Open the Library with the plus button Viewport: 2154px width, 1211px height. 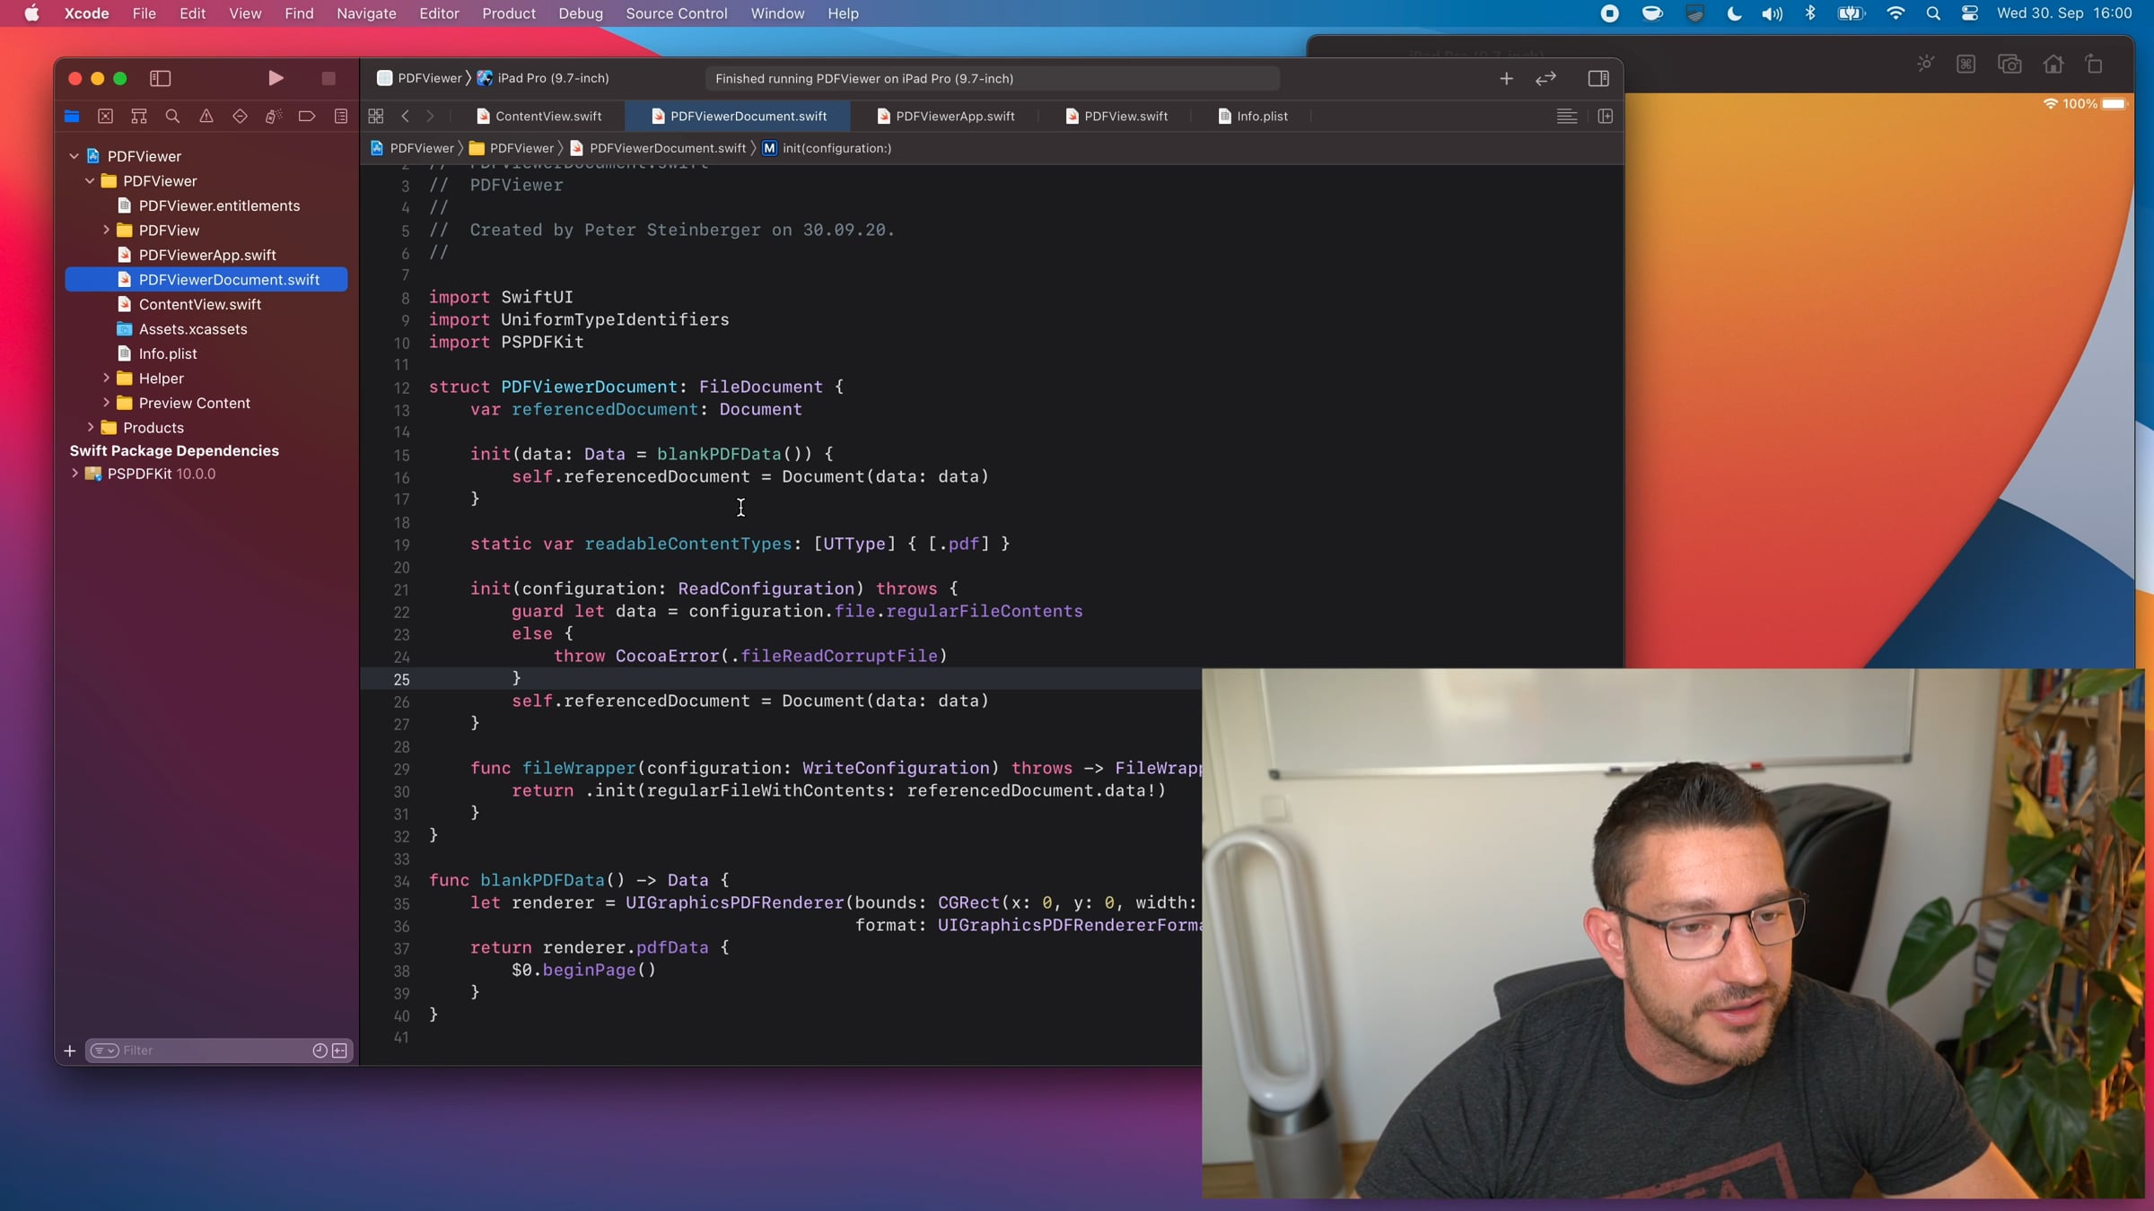1506,79
